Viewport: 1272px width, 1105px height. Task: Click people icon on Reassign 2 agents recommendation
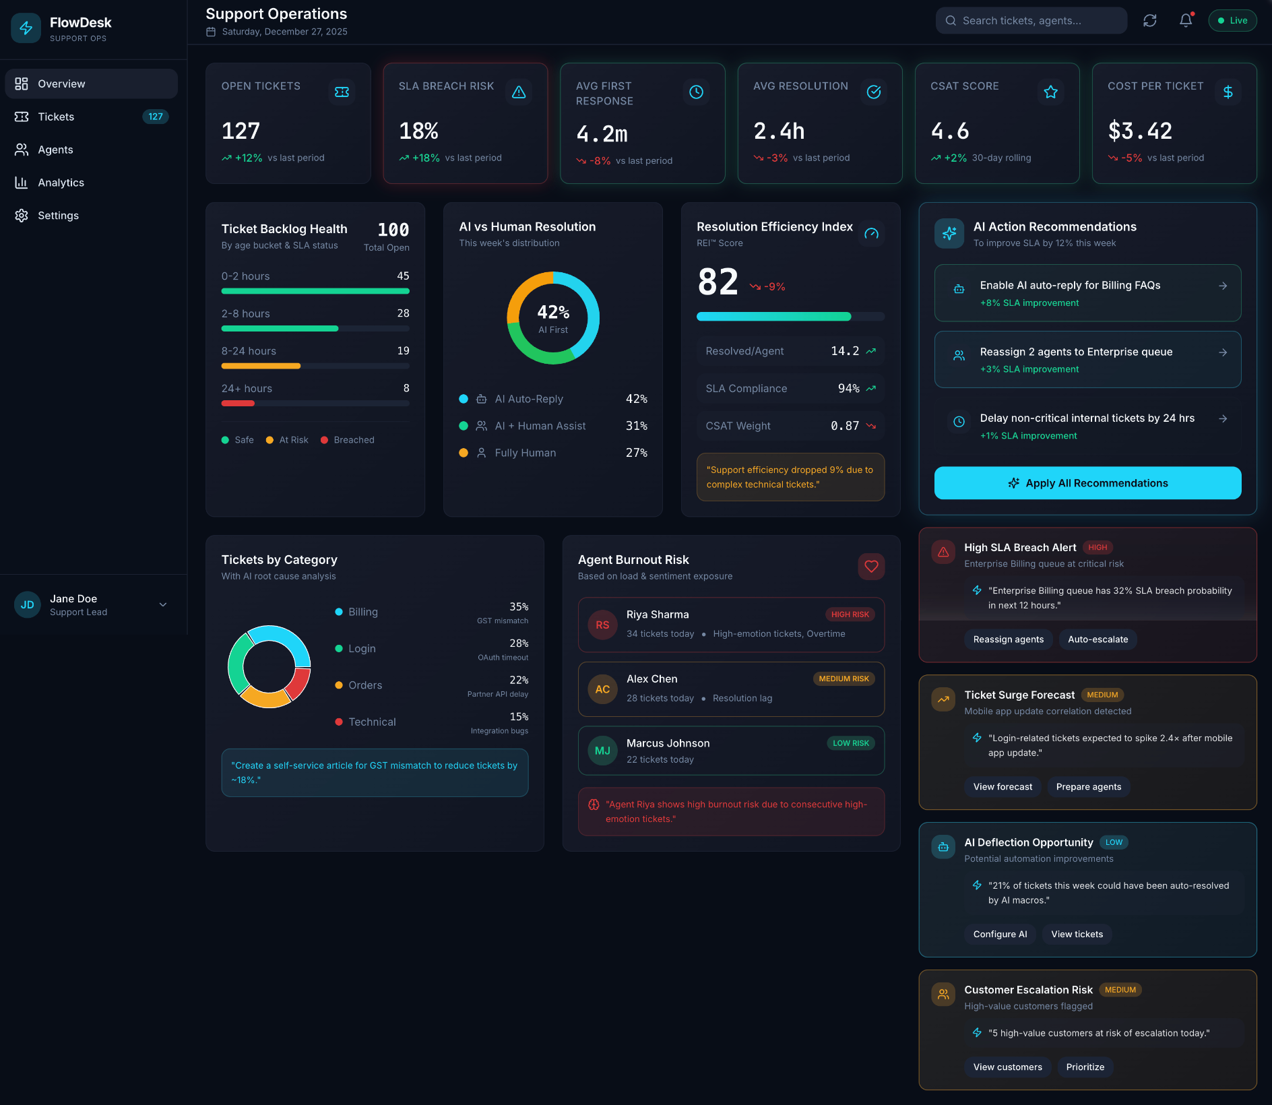pyautogui.click(x=959, y=356)
